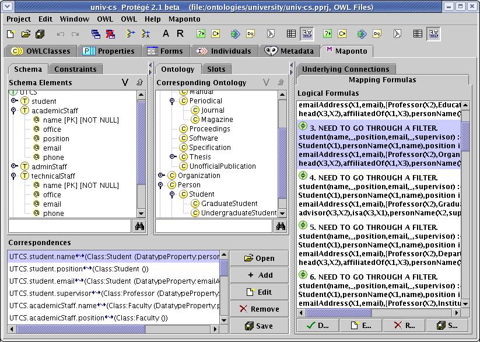
Task: Click the Logical Formulas horizontal scrollbar thumb
Action: 339,313
